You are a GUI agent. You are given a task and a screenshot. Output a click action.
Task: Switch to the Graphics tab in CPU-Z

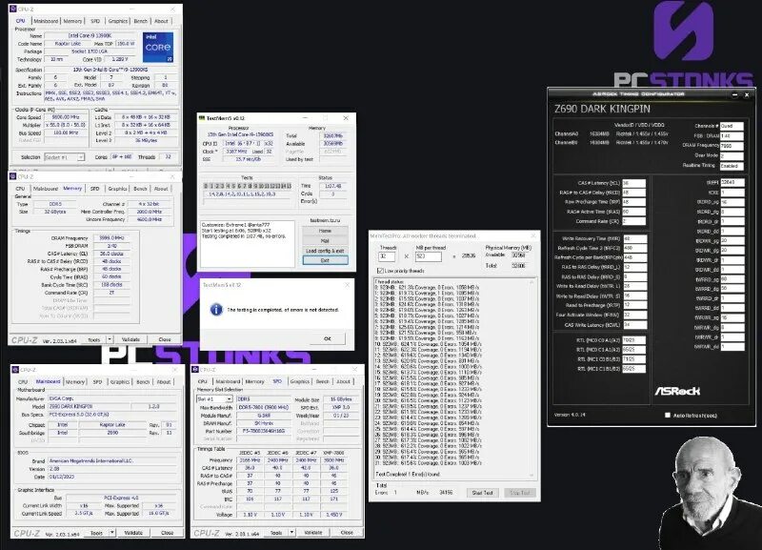(x=116, y=20)
